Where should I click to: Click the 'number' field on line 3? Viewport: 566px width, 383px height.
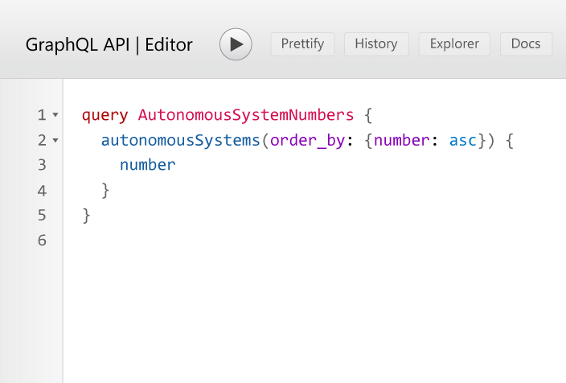pyautogui.click(x=148, y=165)
